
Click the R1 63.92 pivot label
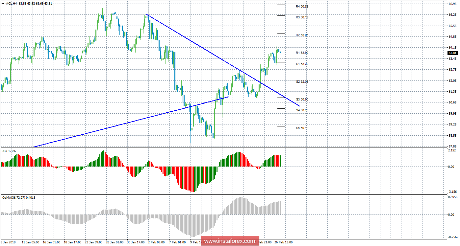tap(302, 53)
